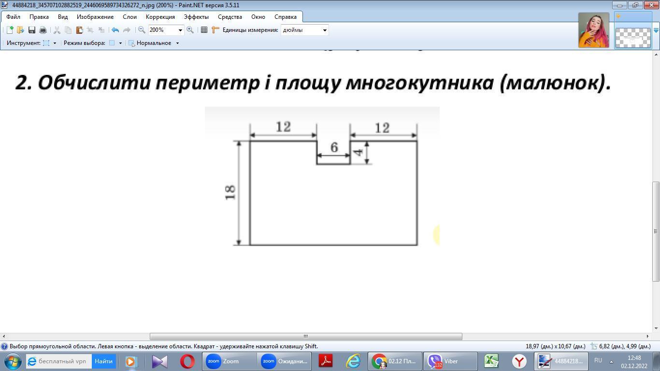Click the horizontal scrollbar left arrow
The width and height of the screenshot is (660, 371).
4,336
